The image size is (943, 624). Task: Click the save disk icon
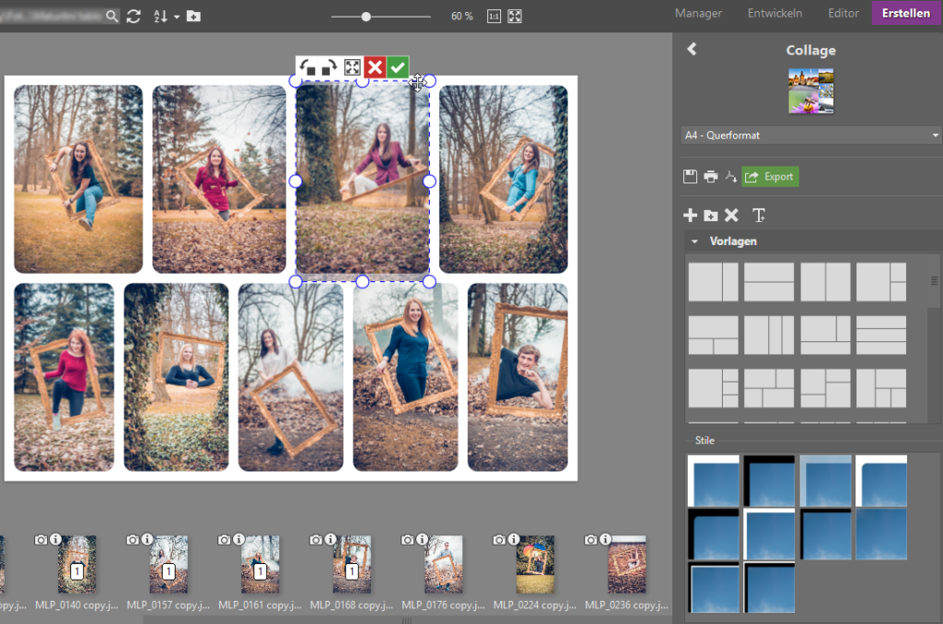pos(690,176)
